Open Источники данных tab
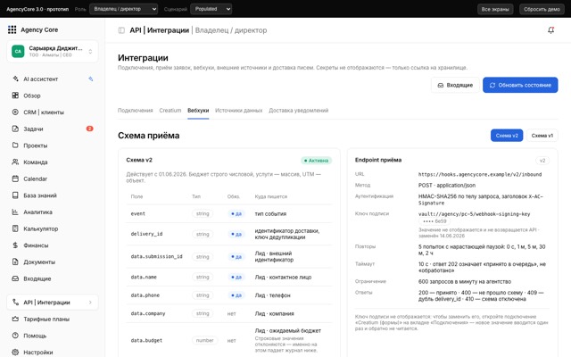The width and height of the screenshot is (571, 357). coord(238,111)
